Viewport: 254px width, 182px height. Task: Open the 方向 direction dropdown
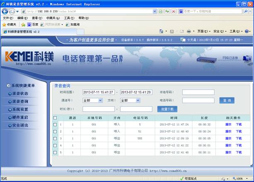click(130, 100)
